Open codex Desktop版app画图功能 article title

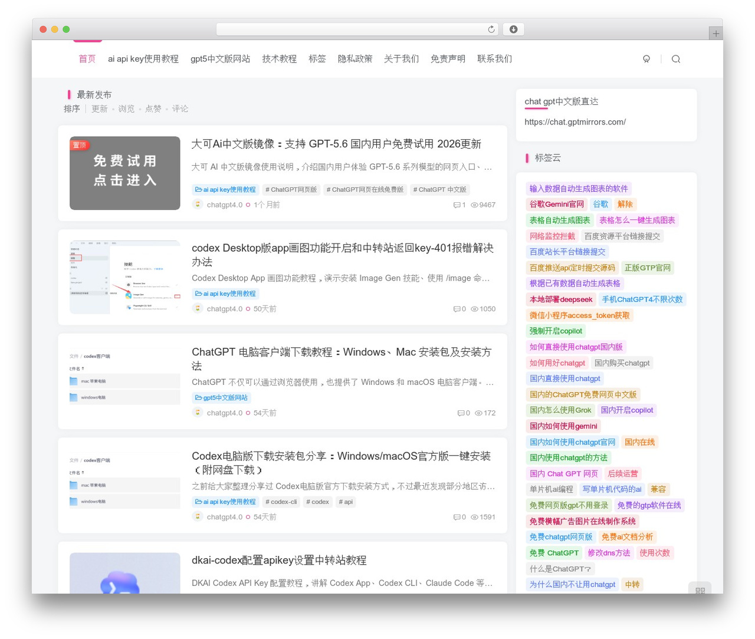pos(343,255)
